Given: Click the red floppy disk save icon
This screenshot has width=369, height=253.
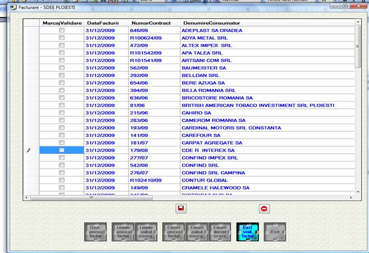Looking at the screenshot, I should [181, 209].
